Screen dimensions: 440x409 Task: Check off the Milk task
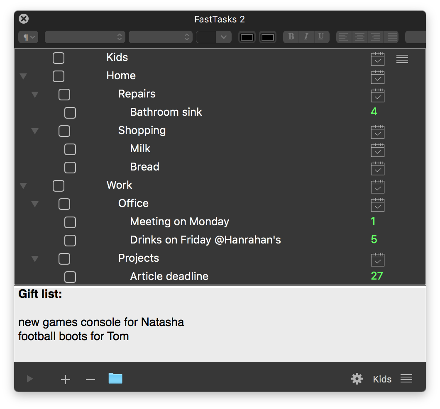(70, 149)
